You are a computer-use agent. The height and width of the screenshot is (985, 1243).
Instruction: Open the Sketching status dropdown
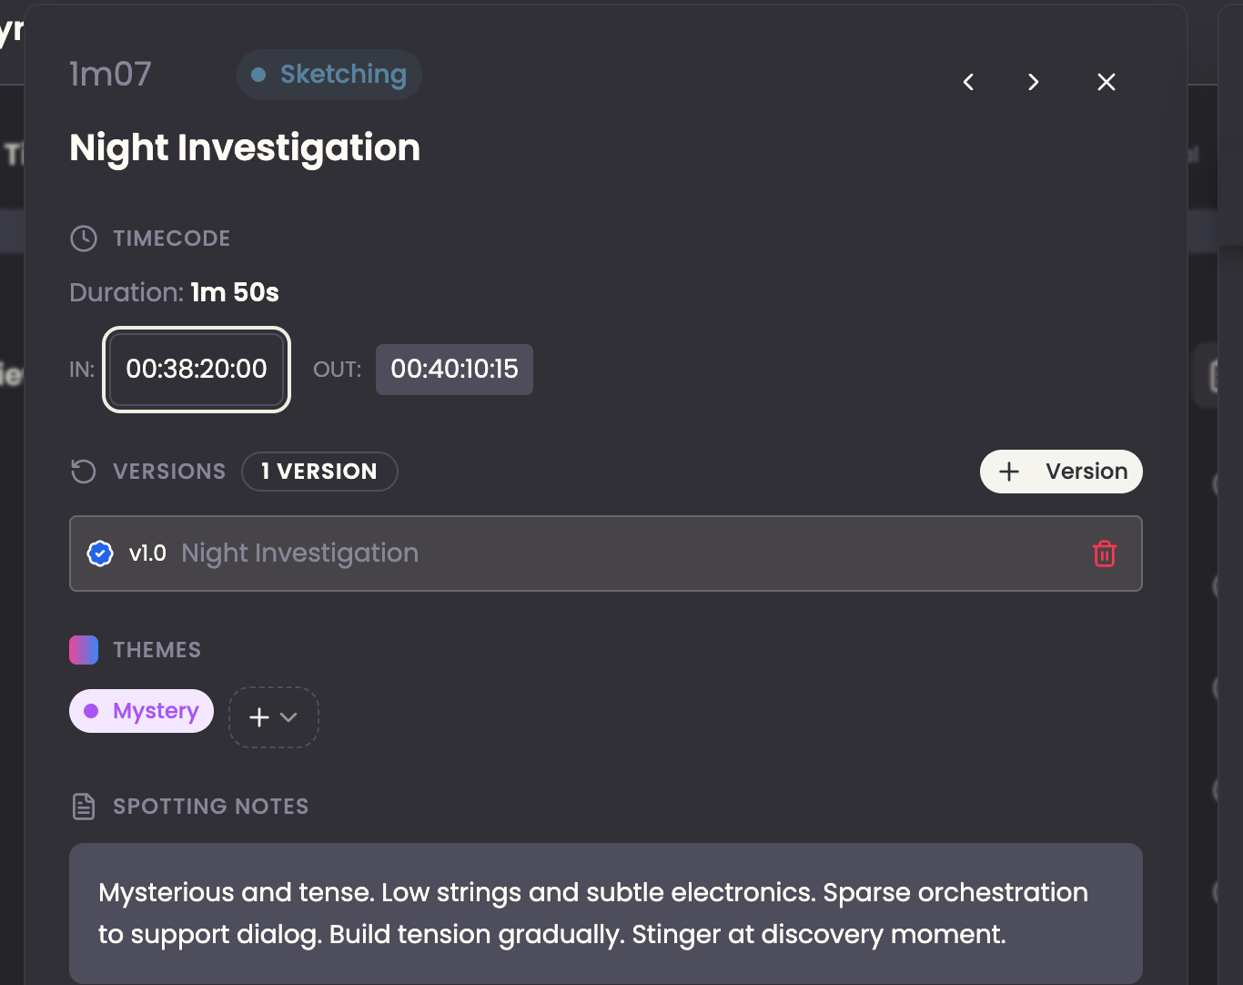[x=328, y=75]
